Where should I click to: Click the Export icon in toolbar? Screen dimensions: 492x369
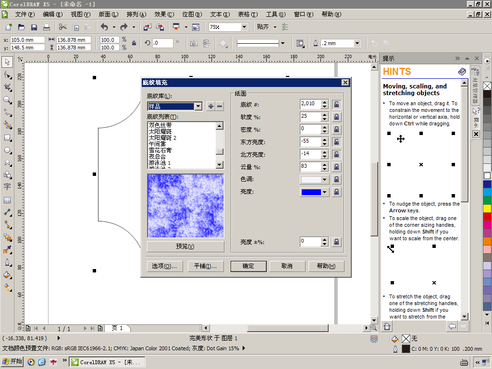click(x=160, y=27)
